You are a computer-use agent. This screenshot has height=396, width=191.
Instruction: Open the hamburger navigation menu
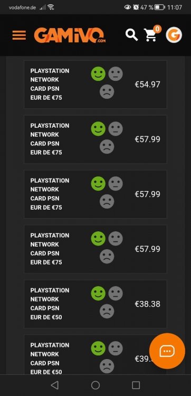pyautogui.click(x=19, y=35)
